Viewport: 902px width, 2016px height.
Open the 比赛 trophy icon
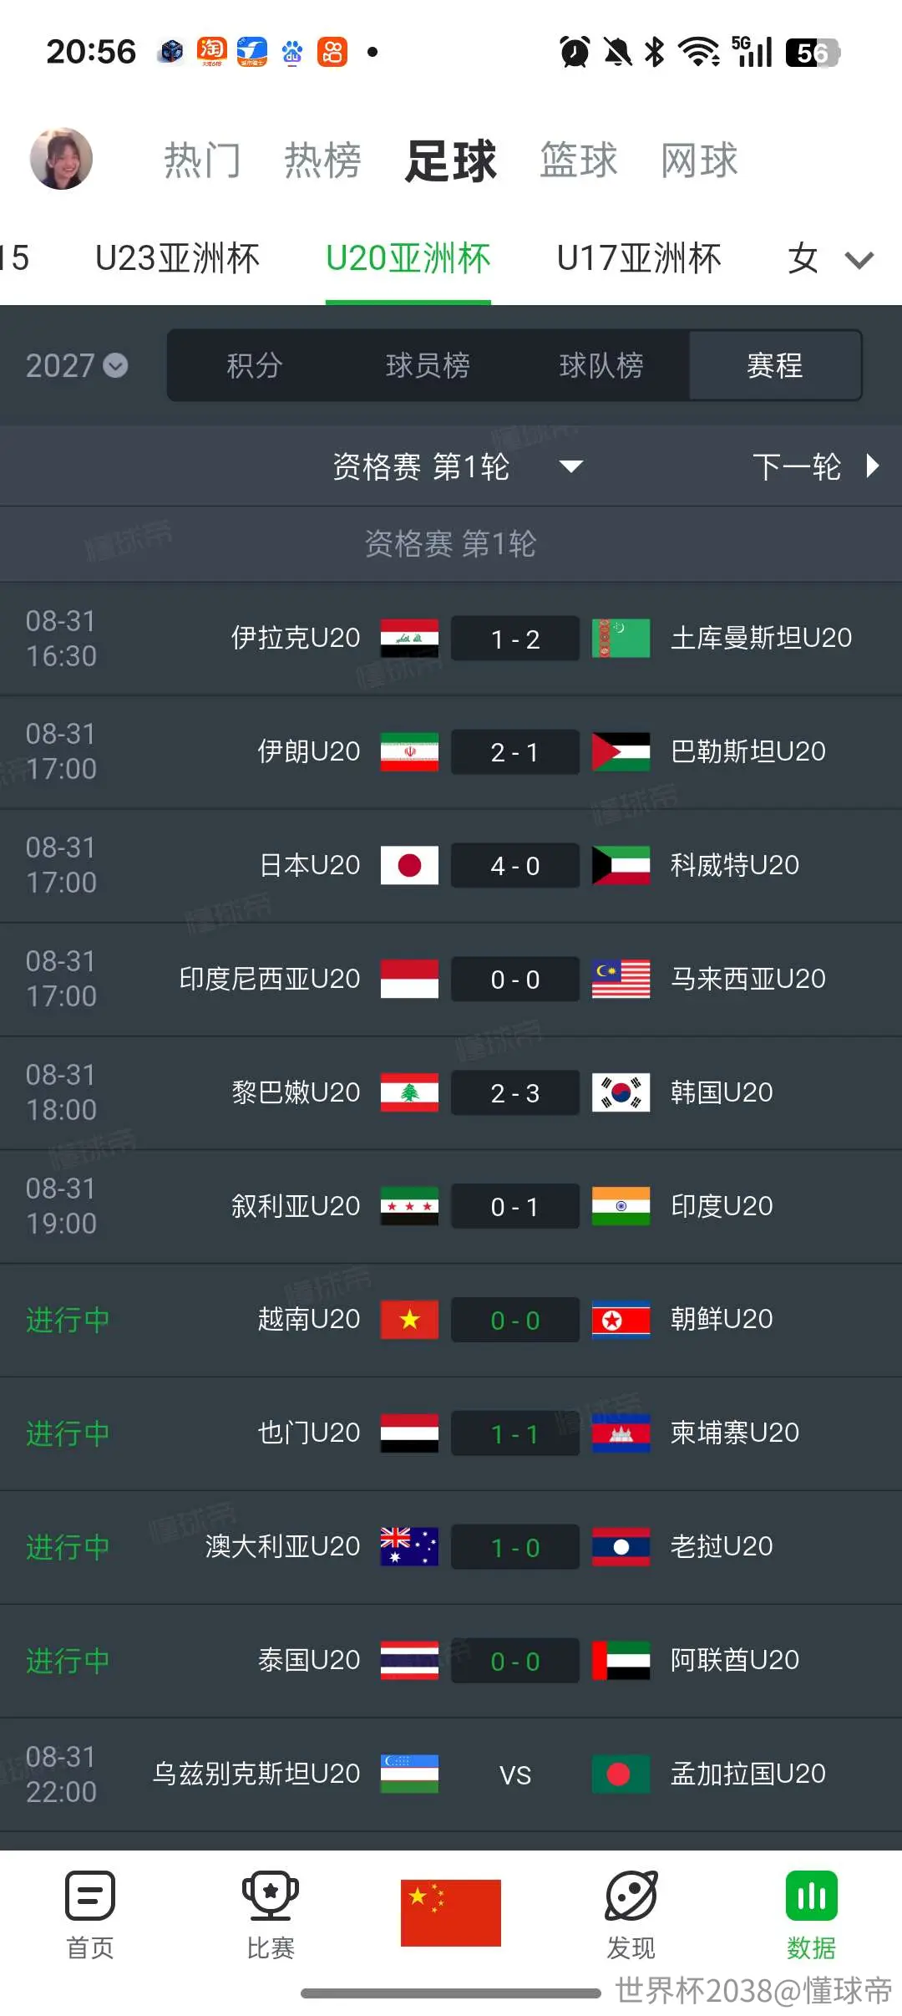click(271, 1896)
